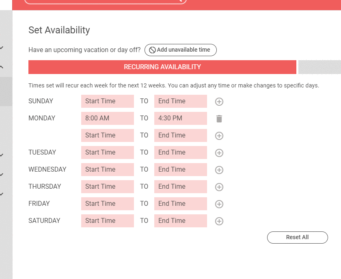Click the plus icon beside Wednesday

[x=219, y=170]
